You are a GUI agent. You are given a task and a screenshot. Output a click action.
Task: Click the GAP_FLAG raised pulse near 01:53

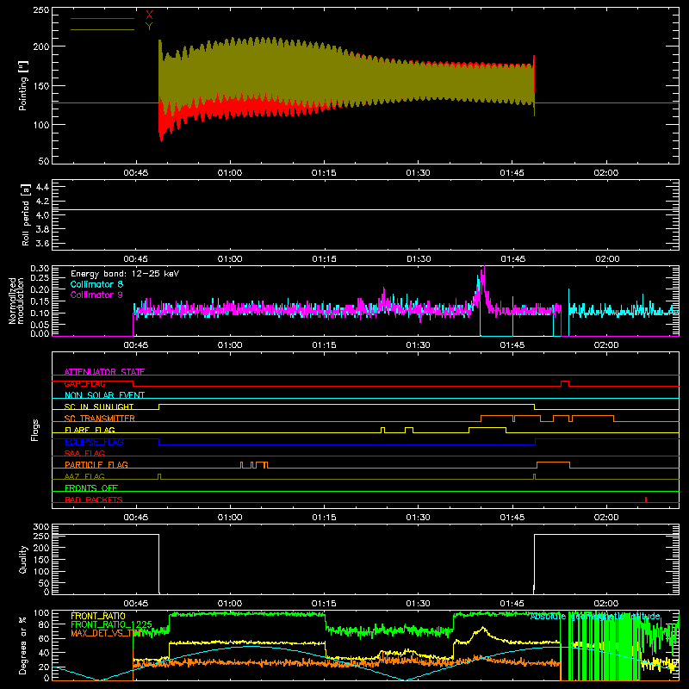coord(565,382)
